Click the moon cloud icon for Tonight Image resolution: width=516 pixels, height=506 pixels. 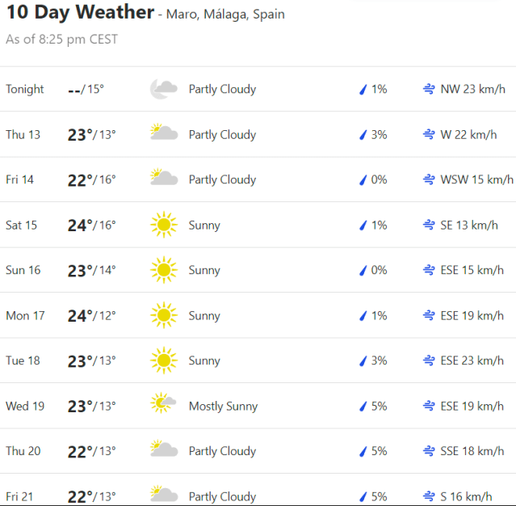[x=164, y=90]
